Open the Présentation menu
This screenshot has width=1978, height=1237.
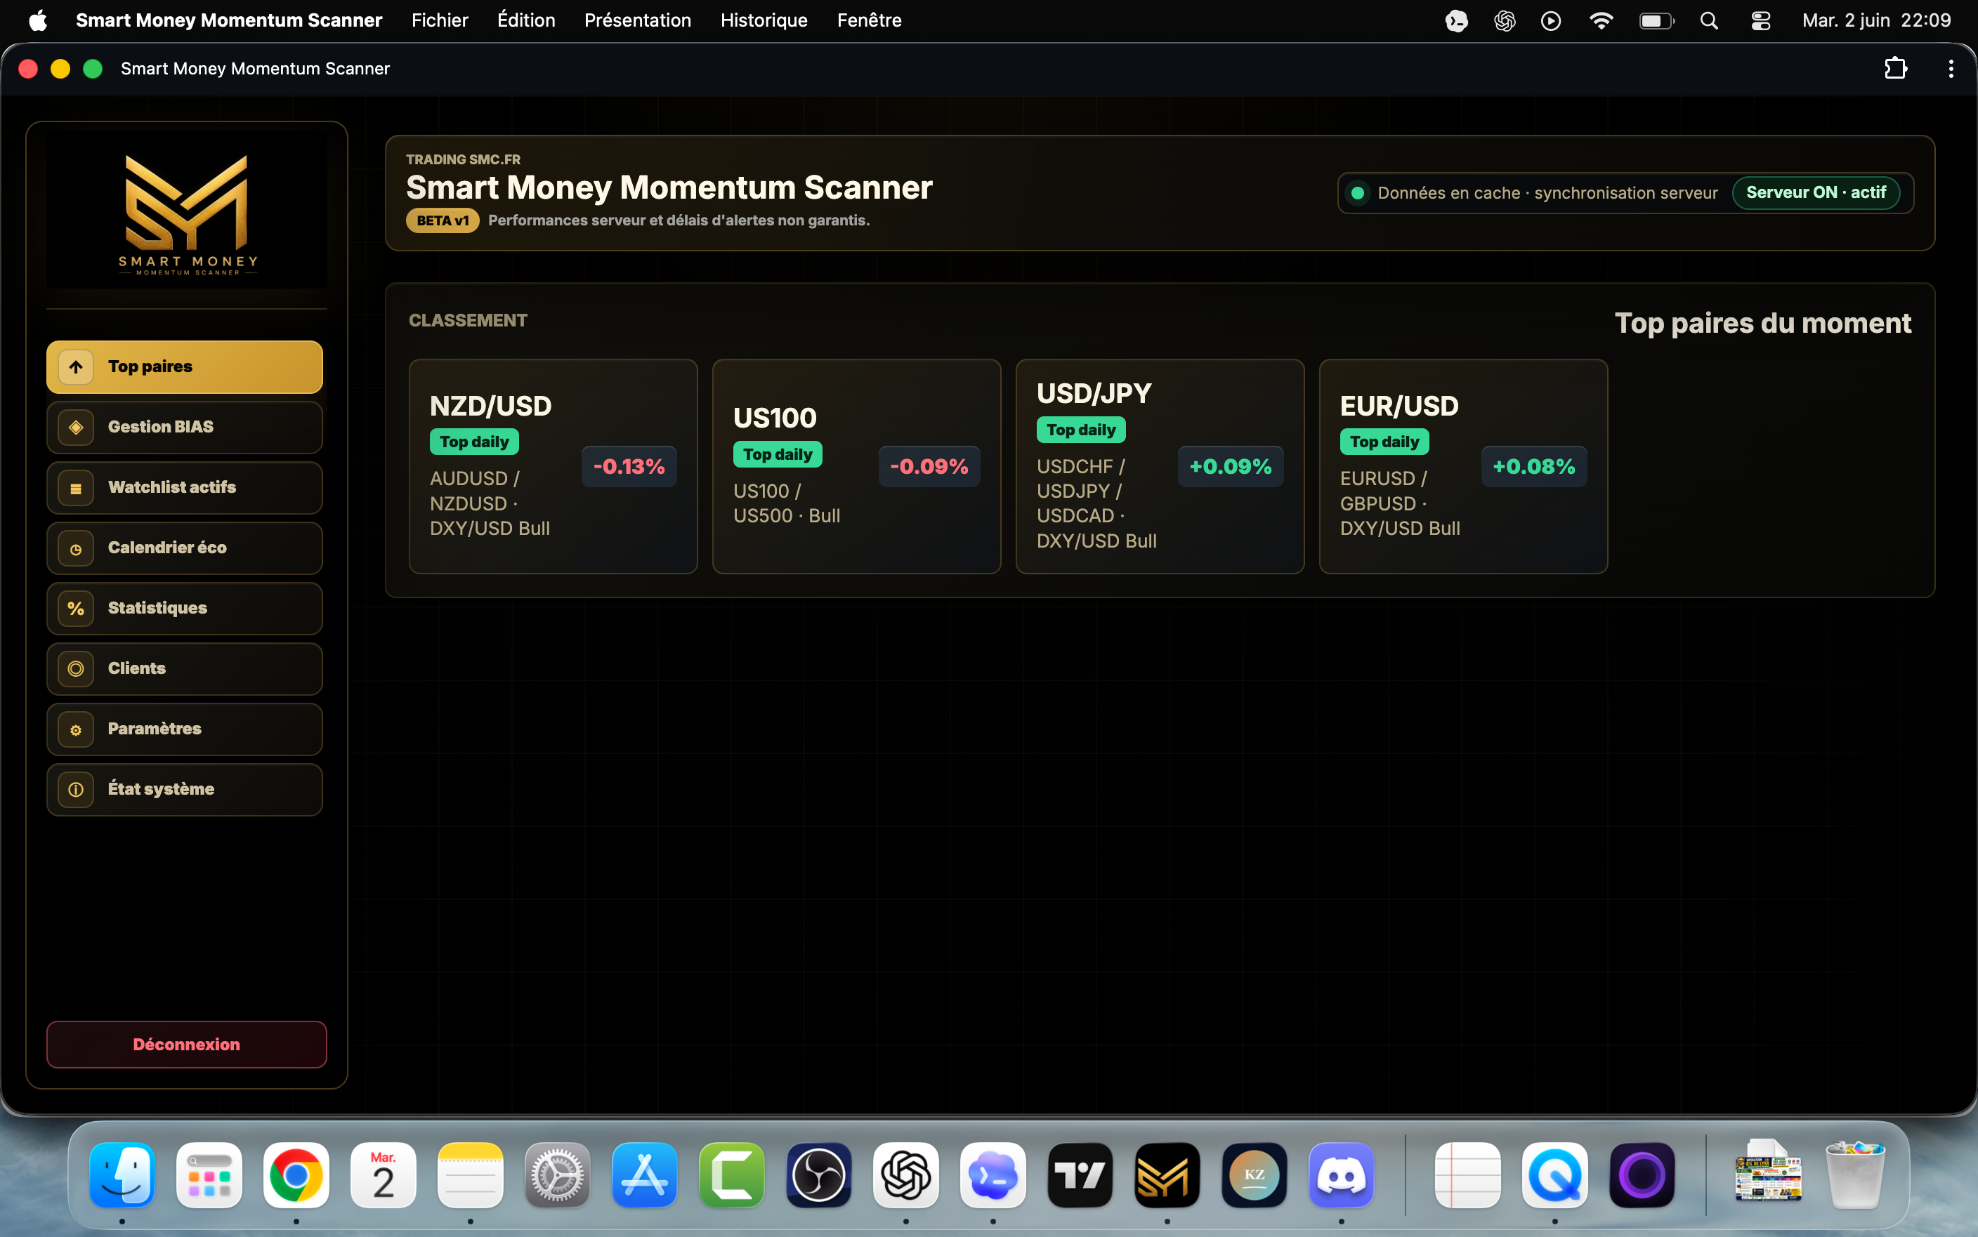(638, 20)
